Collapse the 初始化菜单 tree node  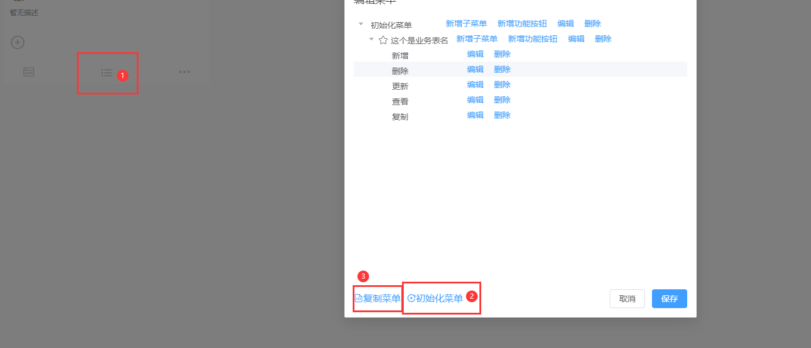pos(361,24)
